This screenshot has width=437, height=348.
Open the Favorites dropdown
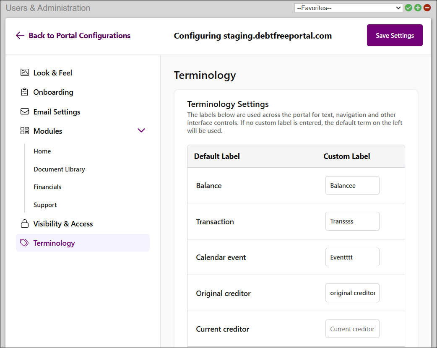point(348,8)
